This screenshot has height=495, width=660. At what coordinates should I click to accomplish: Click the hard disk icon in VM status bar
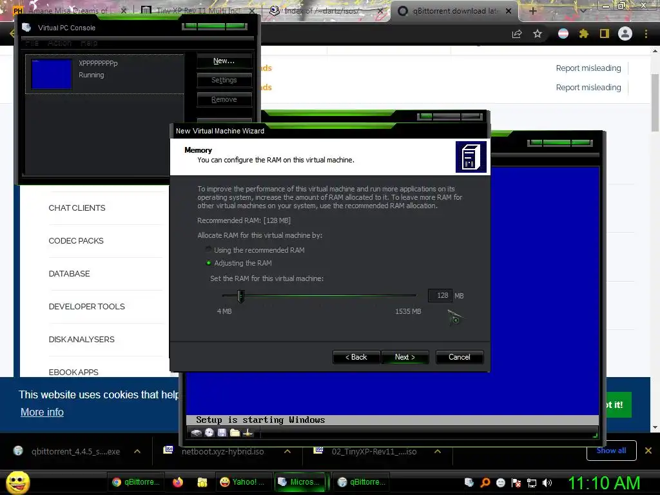(x=196, y=432)
